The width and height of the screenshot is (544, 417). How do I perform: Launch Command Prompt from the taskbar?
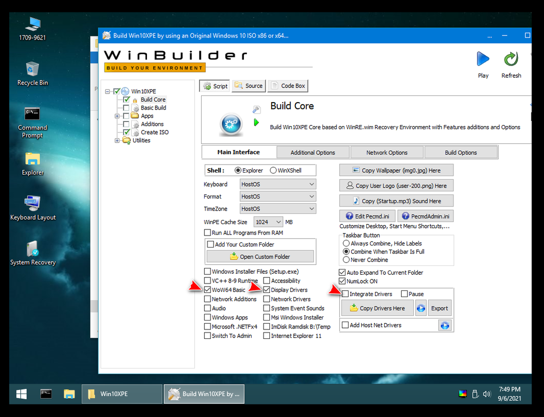coord(46,394)
